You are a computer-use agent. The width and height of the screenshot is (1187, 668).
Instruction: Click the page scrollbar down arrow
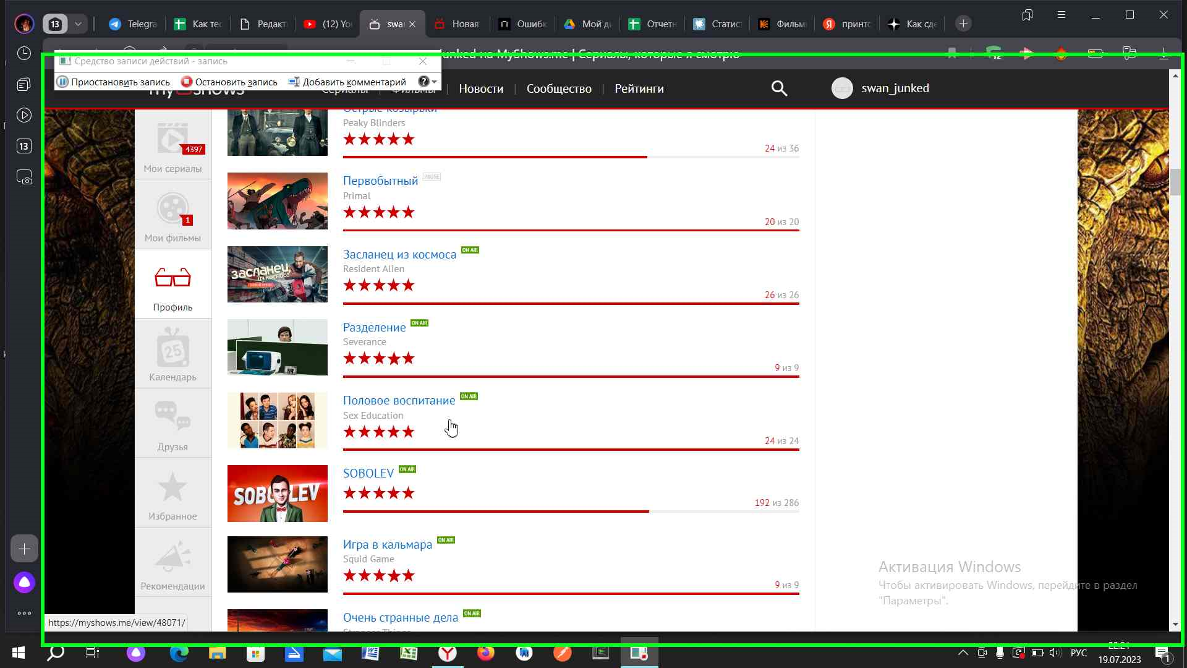[1175, 625]
